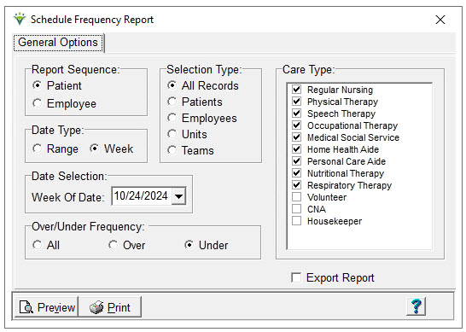The height and width of the screenshot is (332, 466).
Task: Choose All for Over/Under Frequency
Action: coord(38,245)
